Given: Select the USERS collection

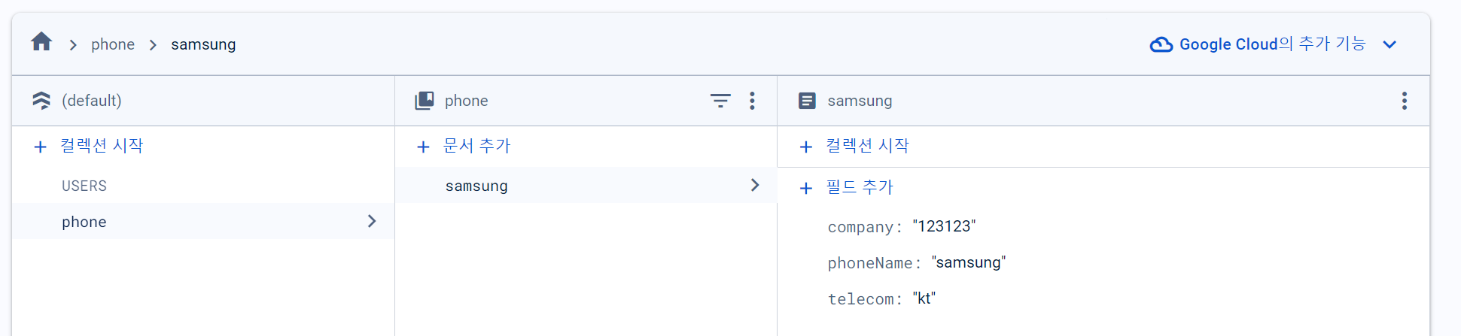Looking at the screenshot, I should [84, 186].
